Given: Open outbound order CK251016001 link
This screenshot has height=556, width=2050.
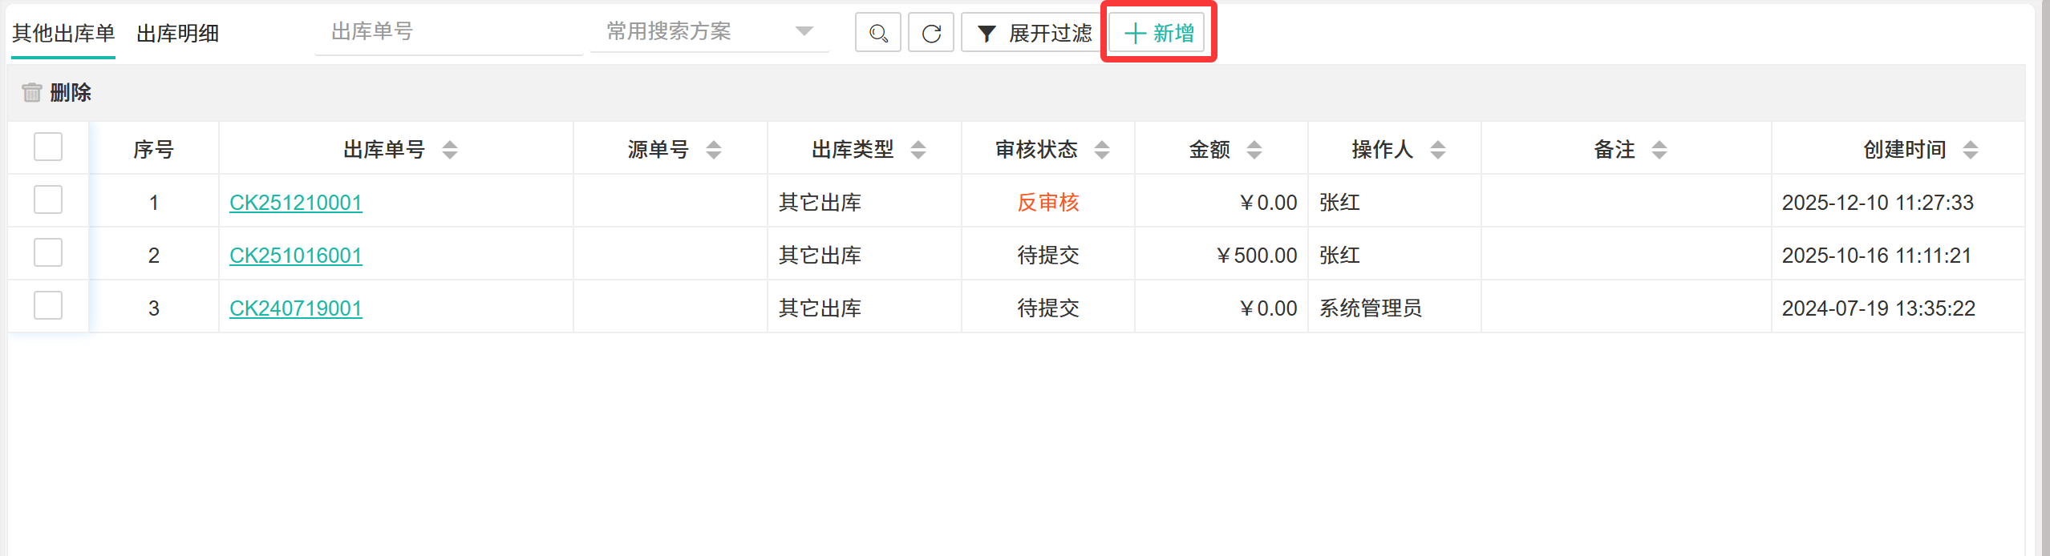Looking at the screenshot, I should pyautogui.click(x=295, y=256).
